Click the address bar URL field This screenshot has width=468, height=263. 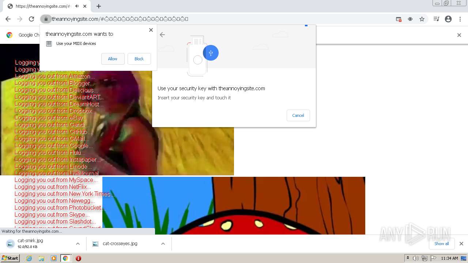tap(219, 19)
